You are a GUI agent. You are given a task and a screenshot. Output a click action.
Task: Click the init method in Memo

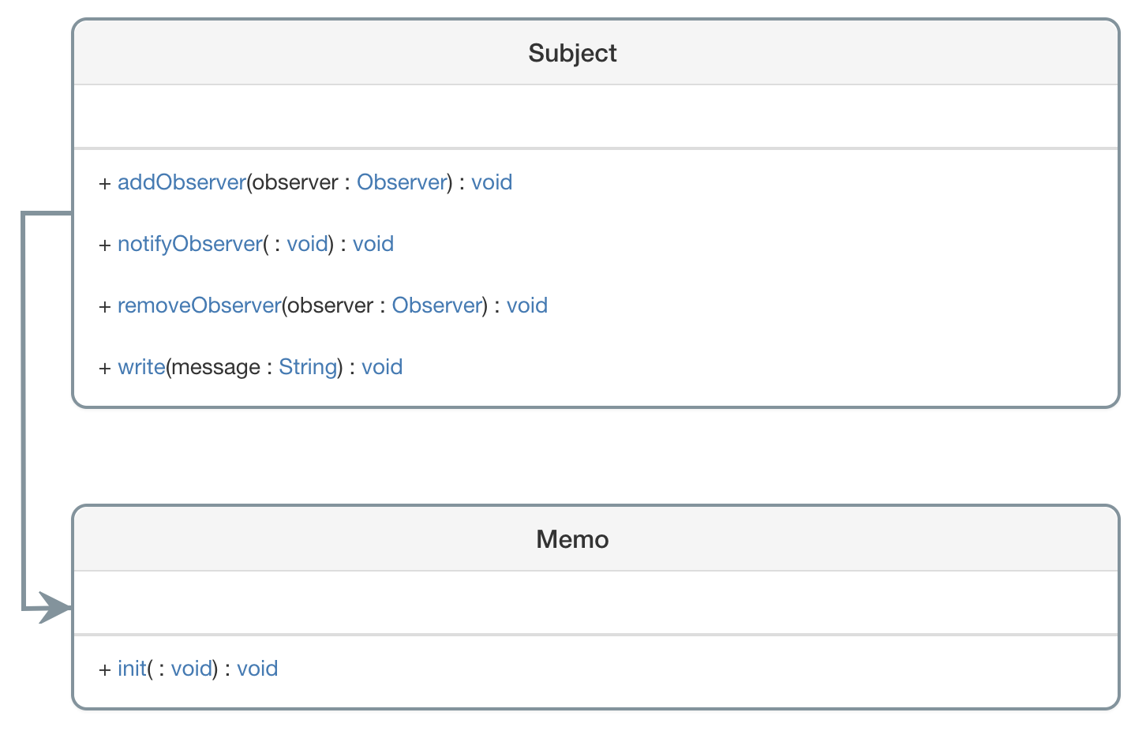[x=132, y=669]
